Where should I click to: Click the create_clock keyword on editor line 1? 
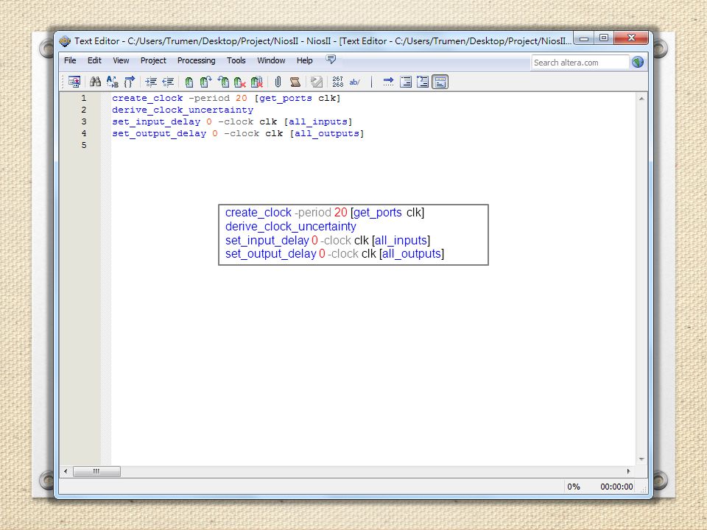point(147,98)
